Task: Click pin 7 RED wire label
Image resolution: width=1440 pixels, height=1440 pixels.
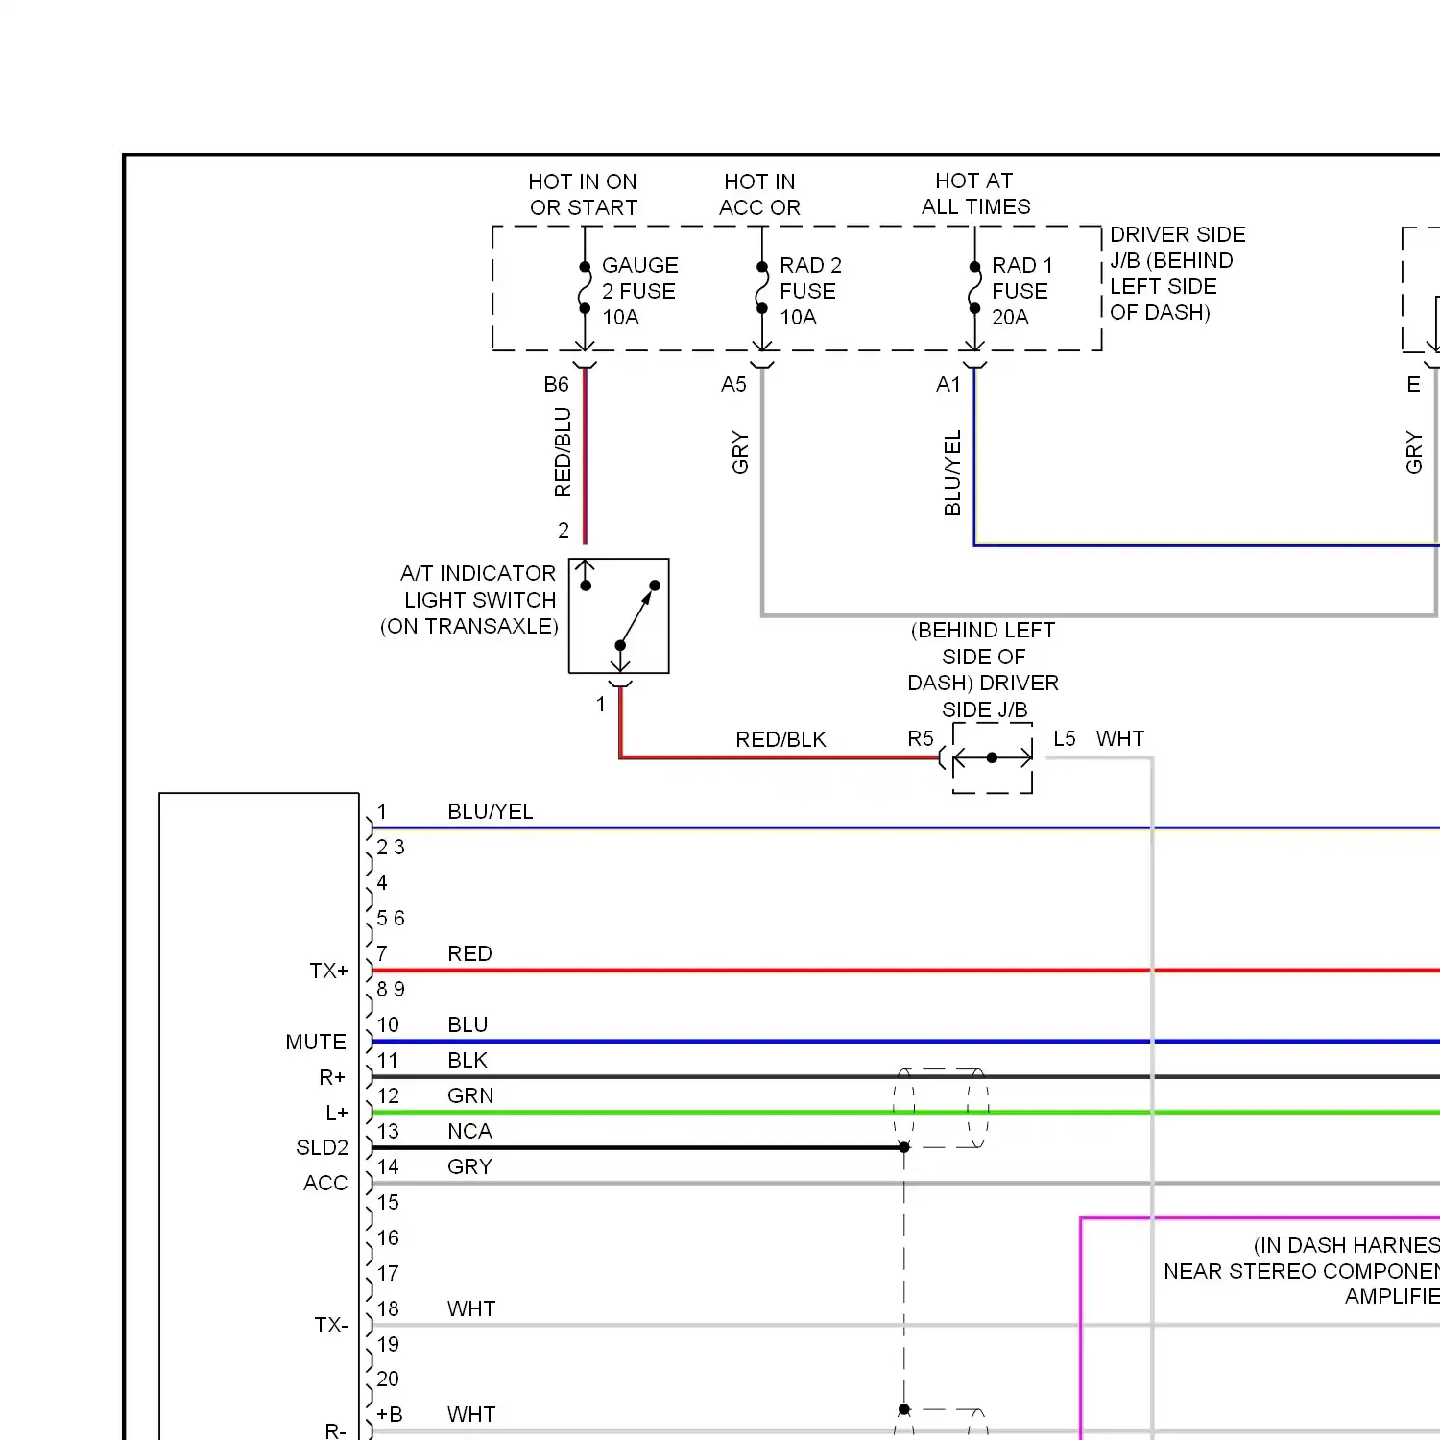Action: [469, 953]
